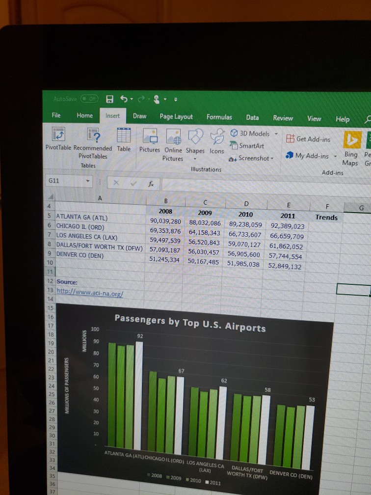Viewport: 371px width, 495px height.
Task: Expand the My Add-ins dropdown arrow
Action: [x=335, y=156]
